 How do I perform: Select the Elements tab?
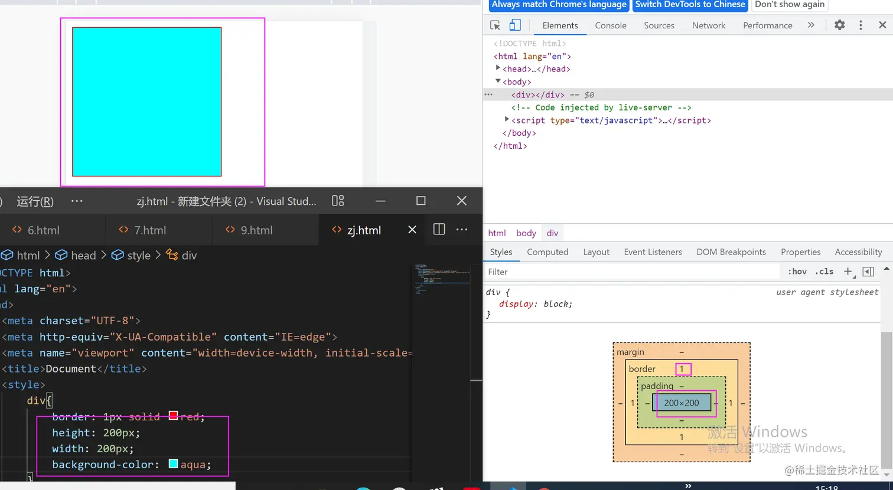(560, 25)
